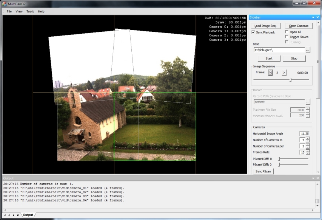
Task: Advance to the next frame in Image Sequence
Action: tap(284, 73)
